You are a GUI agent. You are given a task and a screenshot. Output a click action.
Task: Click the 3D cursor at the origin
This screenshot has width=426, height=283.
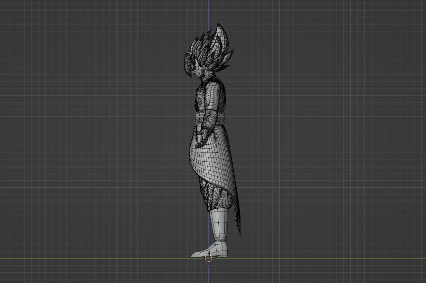coord(208,258)
